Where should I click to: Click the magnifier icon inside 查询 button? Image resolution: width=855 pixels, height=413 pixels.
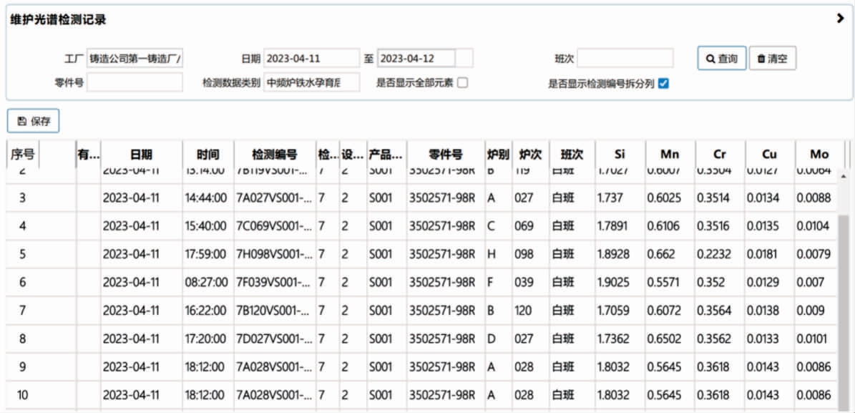709,59
